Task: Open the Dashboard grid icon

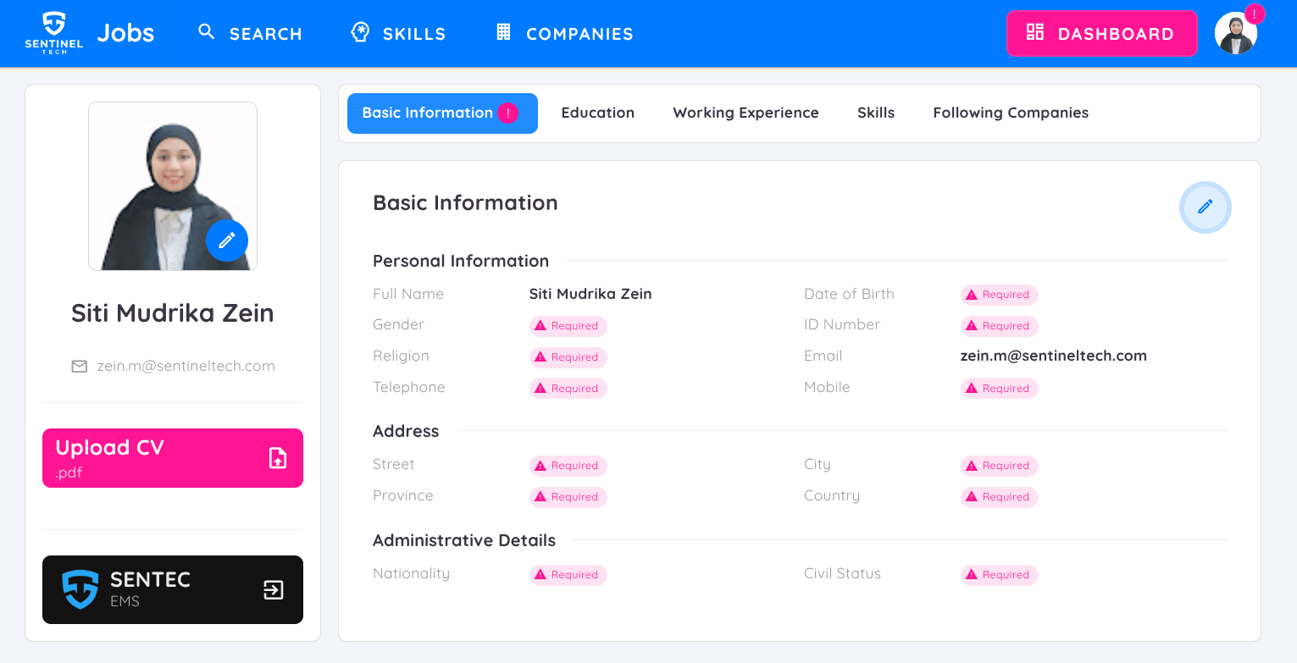Action: coord(1034,32)
